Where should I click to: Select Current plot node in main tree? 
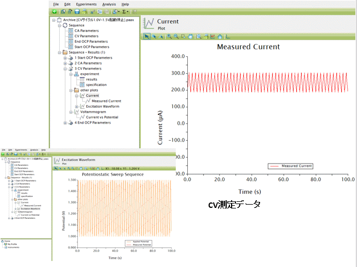click(x=93, y=96)
